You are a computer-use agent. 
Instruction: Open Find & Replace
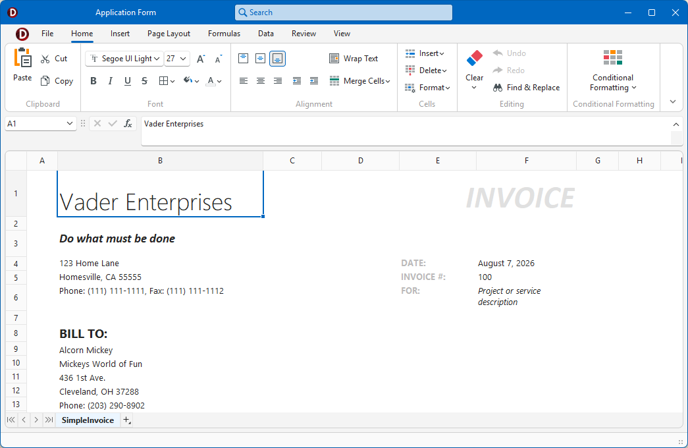pyautogui.click(x=526, y=88)
